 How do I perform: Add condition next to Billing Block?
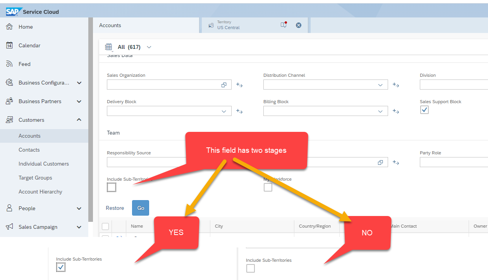coord(396,111)
